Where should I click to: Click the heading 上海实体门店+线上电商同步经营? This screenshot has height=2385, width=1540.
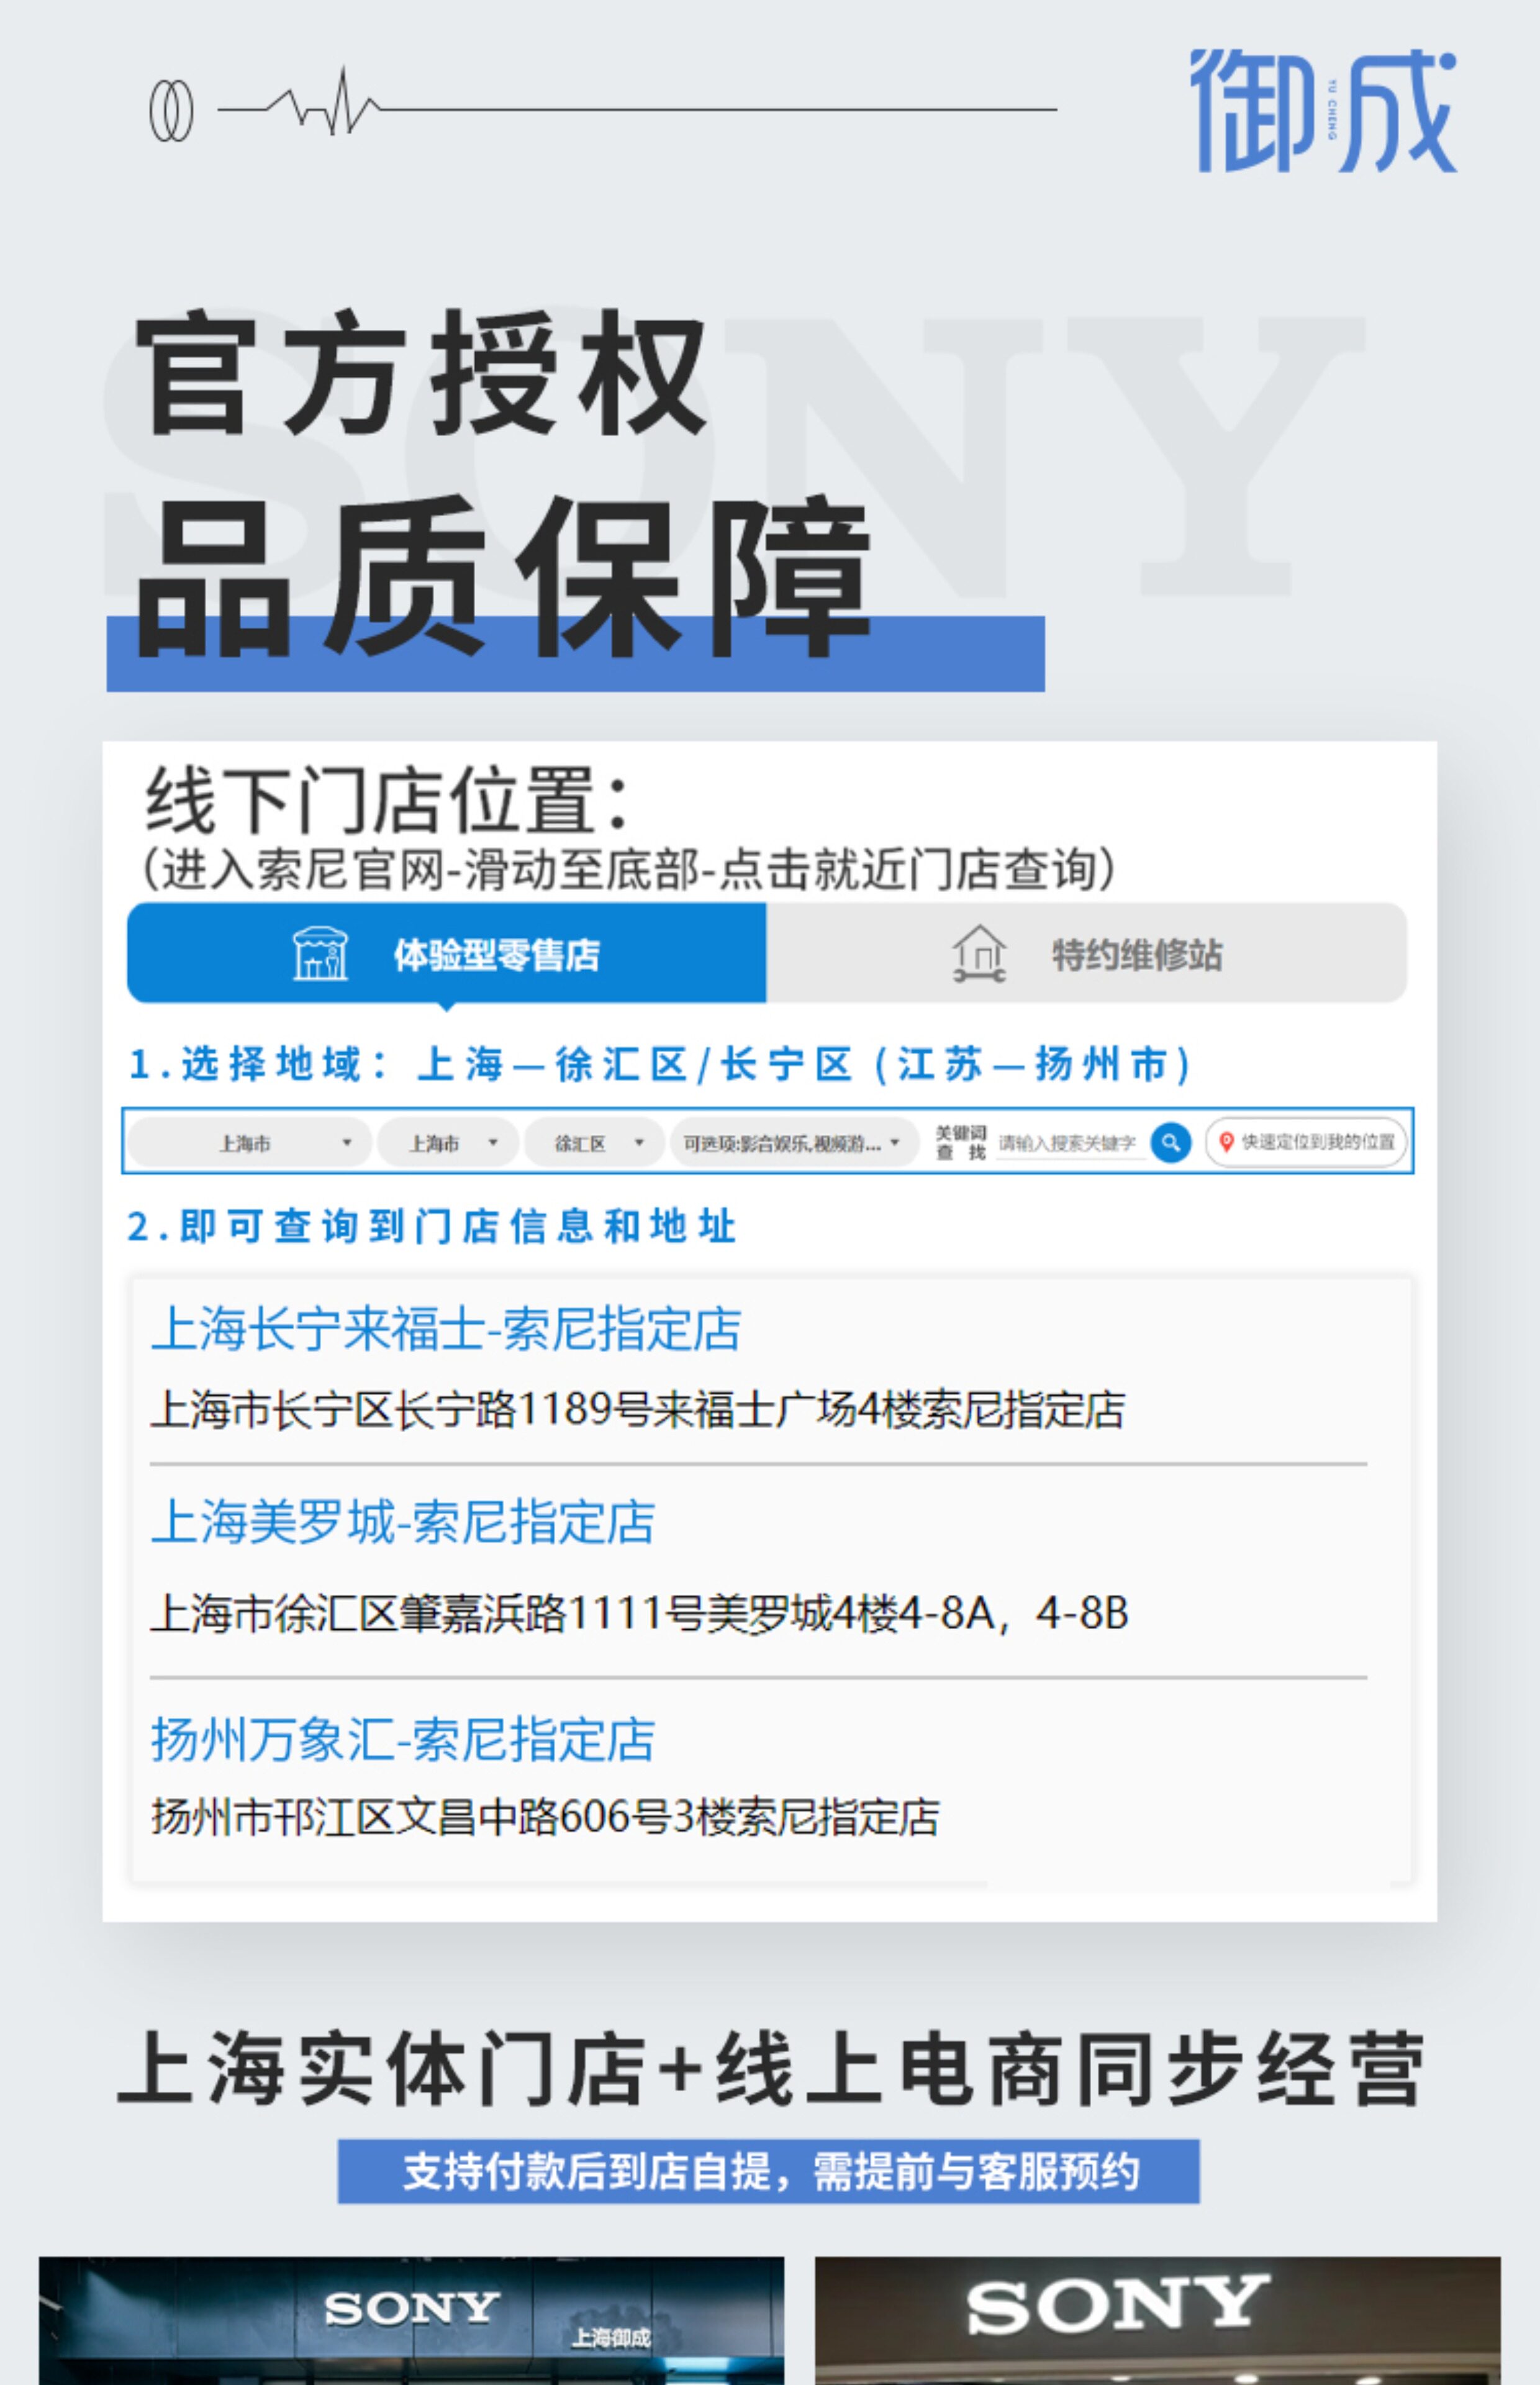click(x=770, y=2070)
